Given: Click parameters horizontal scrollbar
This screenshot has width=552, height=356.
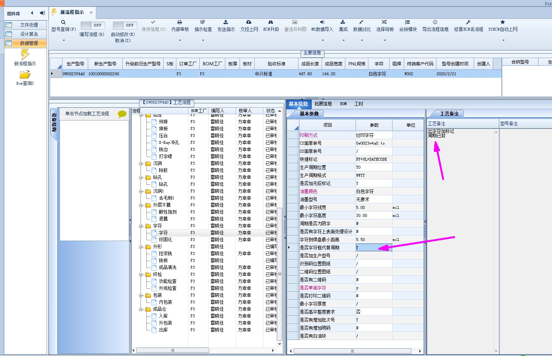Looking at the screenshot, I should tap(353, 351).
